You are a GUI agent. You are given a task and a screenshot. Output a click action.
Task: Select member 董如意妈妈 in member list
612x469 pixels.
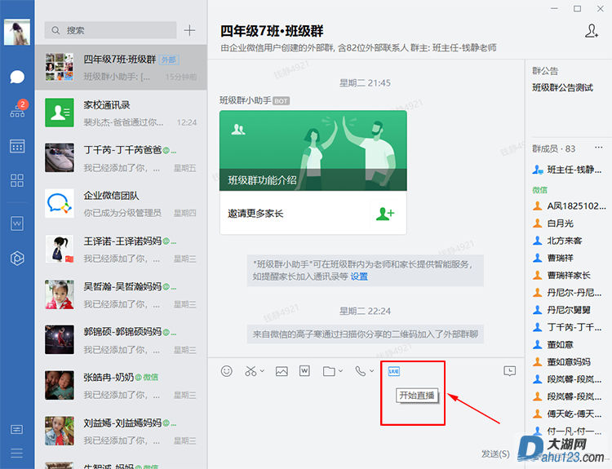pos(561,361)
